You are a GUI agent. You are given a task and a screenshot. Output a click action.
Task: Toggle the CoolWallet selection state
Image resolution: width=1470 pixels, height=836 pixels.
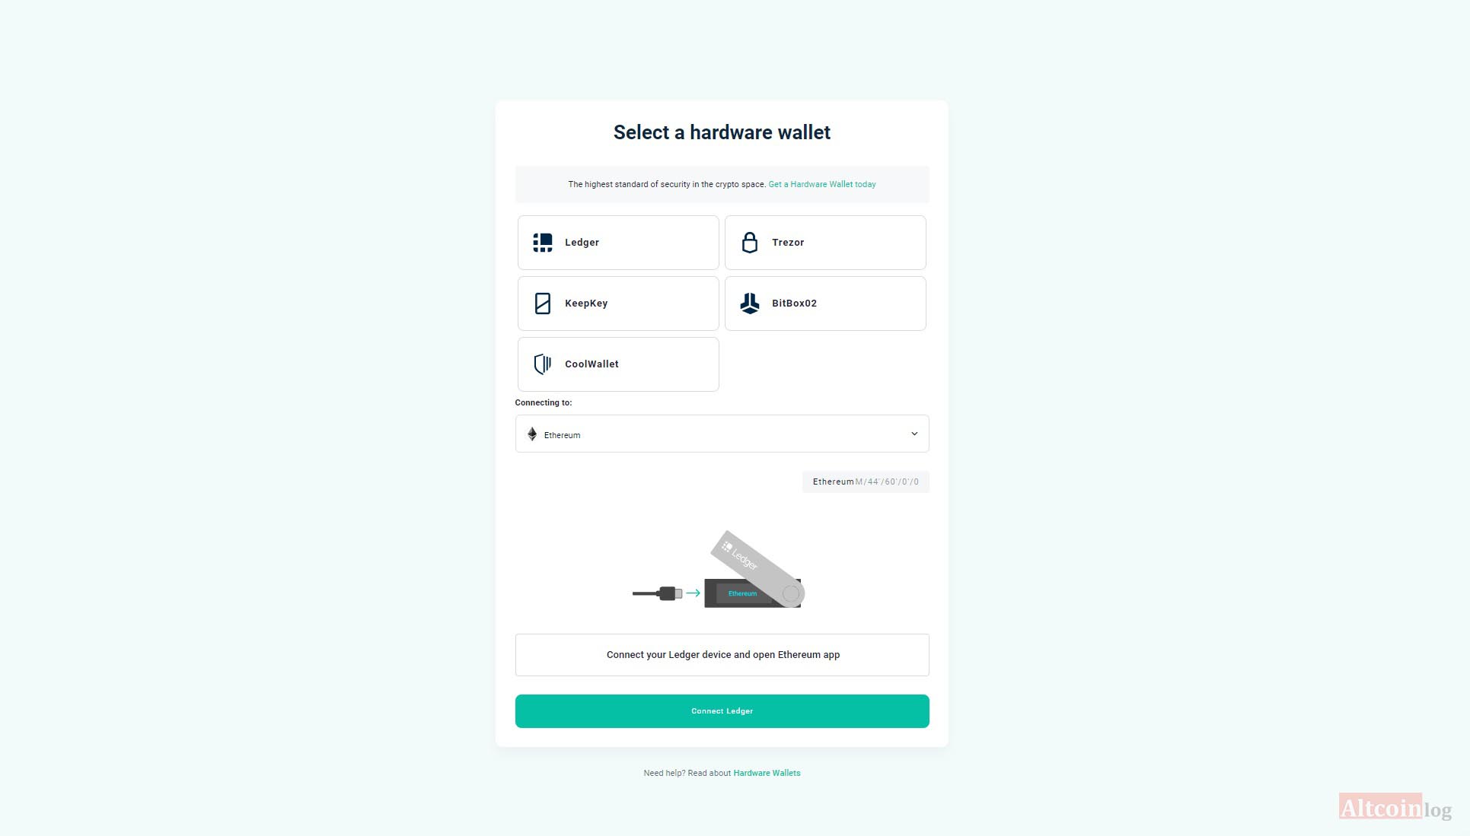[617, 364]
